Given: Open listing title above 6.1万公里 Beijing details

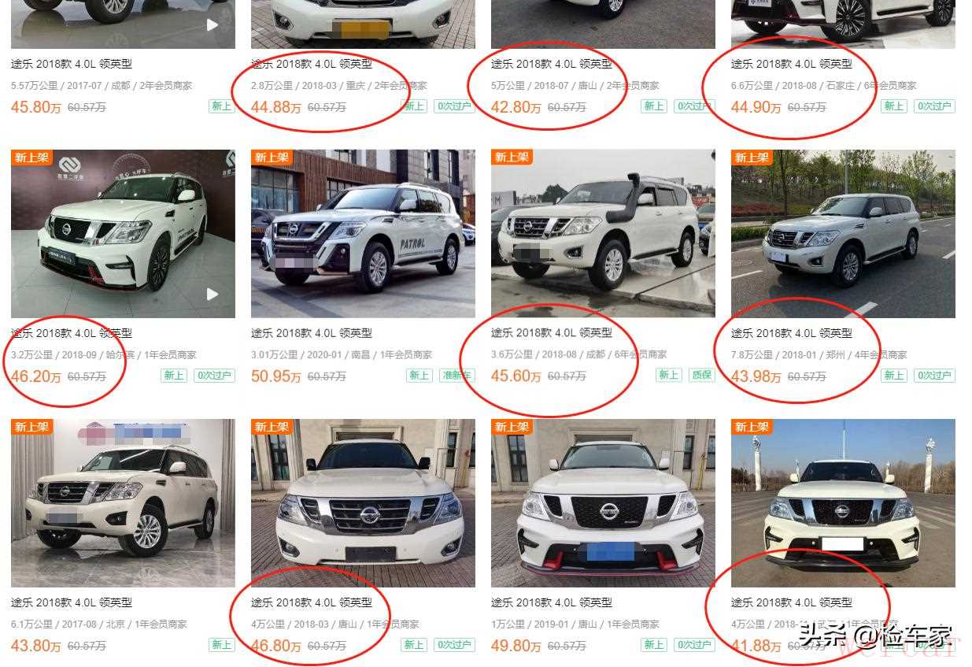Looking at the screenshot, I should click(x=72, y=602).
